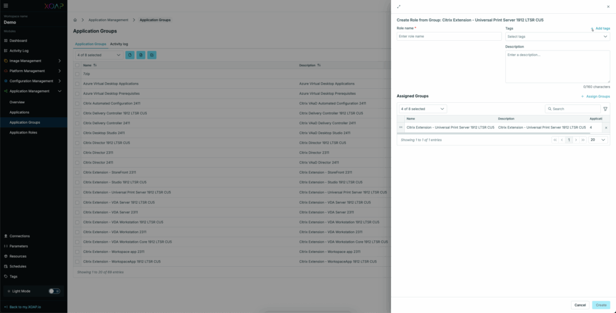Toggle the Light Mode switch
The width and height of the screenshot is (616, 313).
pyautogui.click(x=54, y=291)
